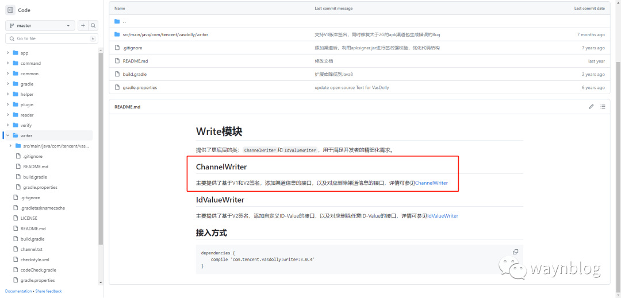Click '7 months ago' commit date
Screen dimensions: 621x298
tap(591, 34)
